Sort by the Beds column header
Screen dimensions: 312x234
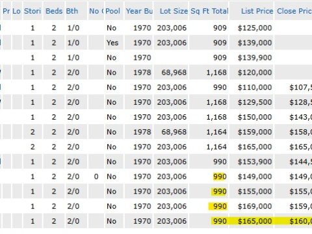click(x=54, y=11)
